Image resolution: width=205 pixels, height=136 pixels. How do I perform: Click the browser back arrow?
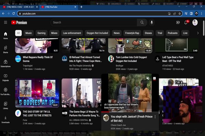pyautogui.click(x=3, y=14)
